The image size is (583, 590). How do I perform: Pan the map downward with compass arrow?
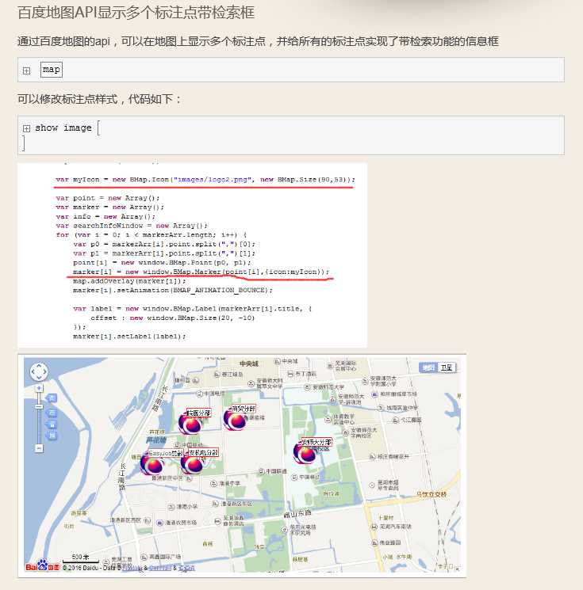point(39,378)
